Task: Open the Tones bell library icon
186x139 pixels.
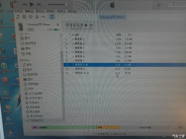Action: pos(37,17)
